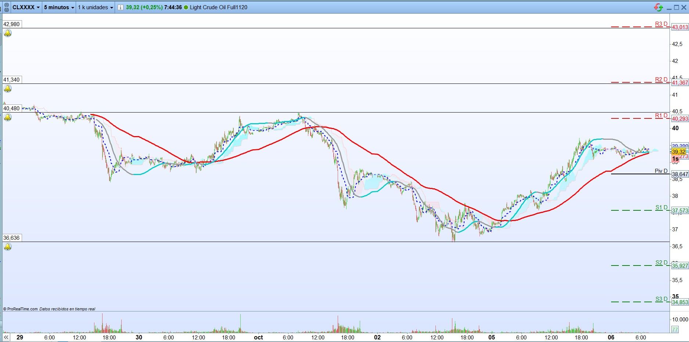Click the 40,293 price tag

(680, 119)
